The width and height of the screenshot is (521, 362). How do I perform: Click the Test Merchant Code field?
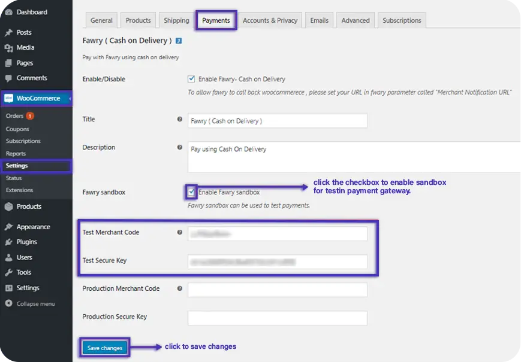click(278, 234)
